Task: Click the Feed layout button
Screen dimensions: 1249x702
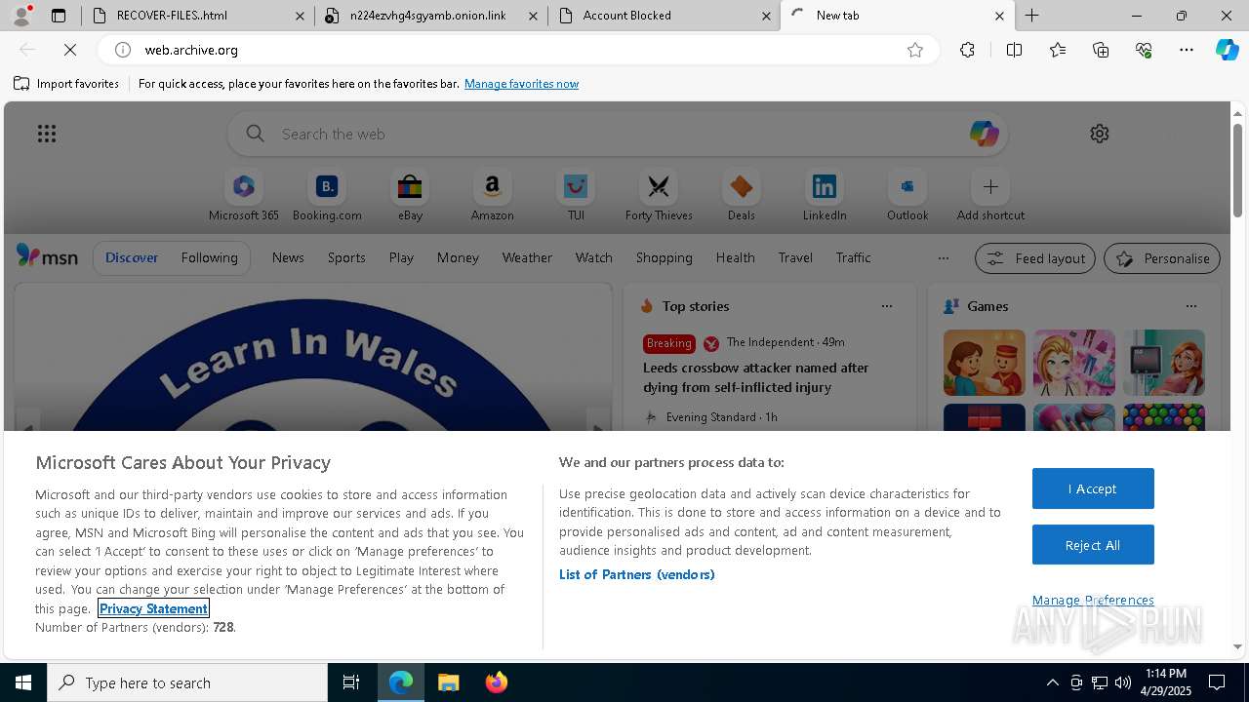Action: pos(1034,258)
